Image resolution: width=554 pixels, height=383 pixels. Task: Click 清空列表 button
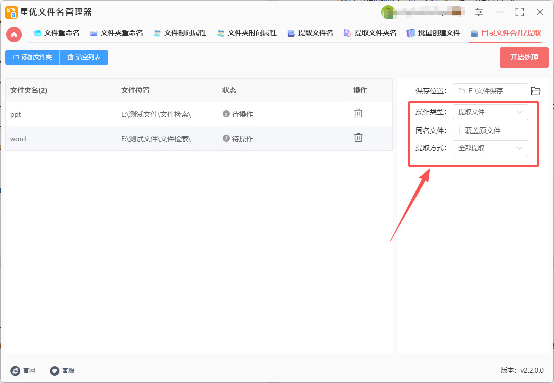(84, 57)
